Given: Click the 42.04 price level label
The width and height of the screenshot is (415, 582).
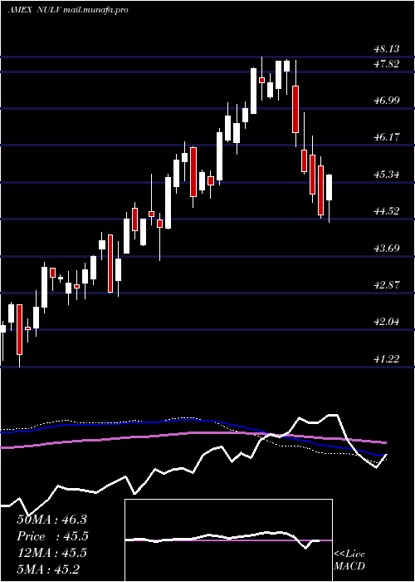Looking at the screenshot, I should click(387, 322).
